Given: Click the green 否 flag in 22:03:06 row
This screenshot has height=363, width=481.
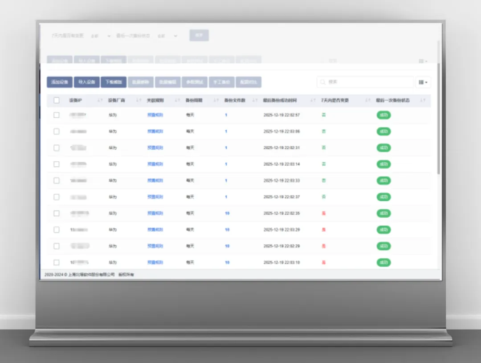Looking at the screenshot, I should click(x=324, y=132).
